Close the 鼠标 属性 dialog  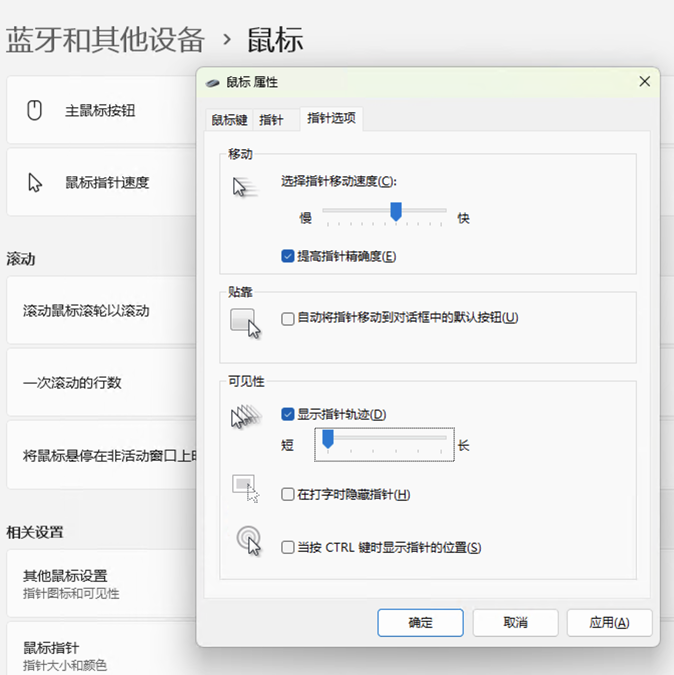pyautogui.click(x=644, y=82)
